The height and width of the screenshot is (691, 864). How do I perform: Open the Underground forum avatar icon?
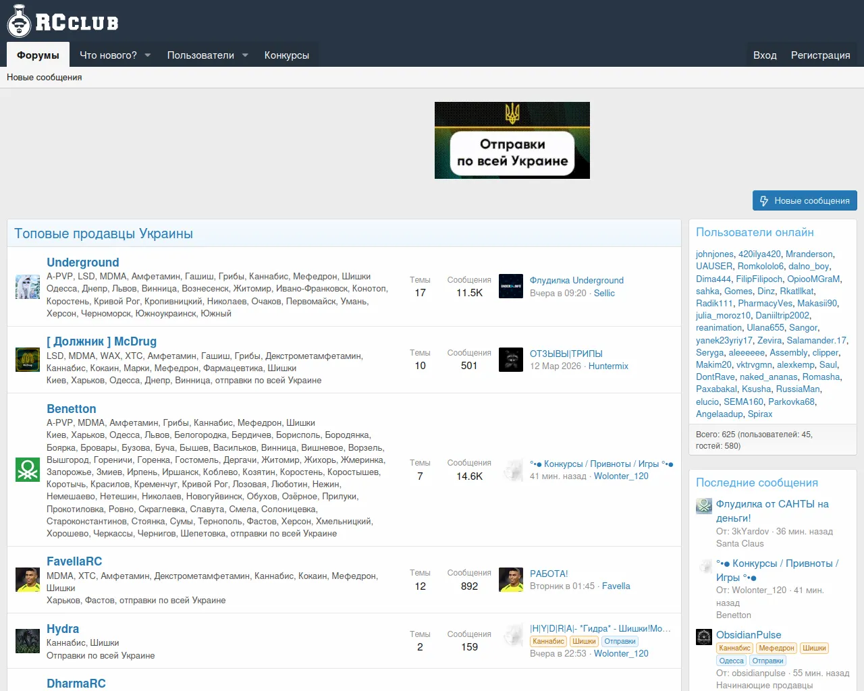(28, 287)
